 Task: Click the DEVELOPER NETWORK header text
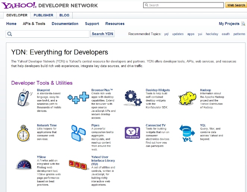tap(68, 6)
